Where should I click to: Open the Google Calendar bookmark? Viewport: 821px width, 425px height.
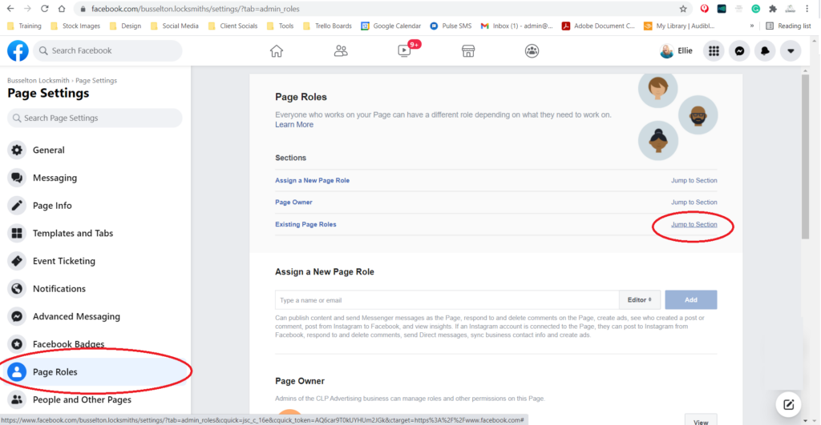(x=391, y=26)
